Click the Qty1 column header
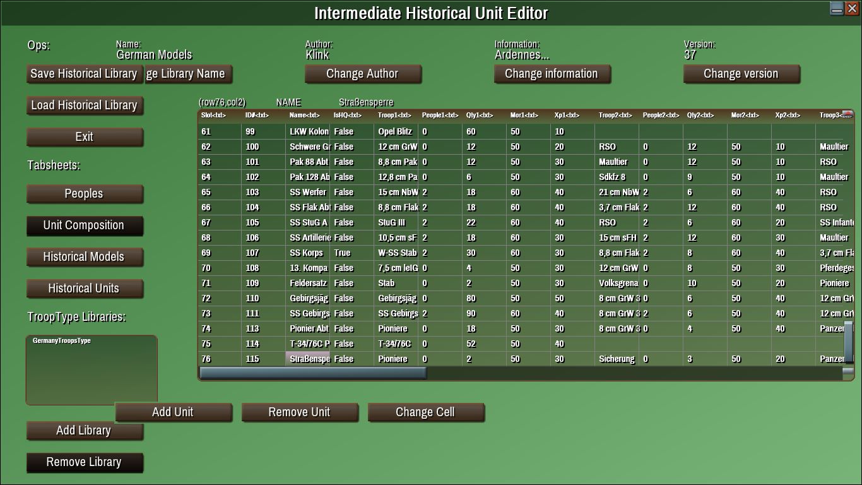The height and width of the screenshot is (485, 862). click(x=484, y=116)
